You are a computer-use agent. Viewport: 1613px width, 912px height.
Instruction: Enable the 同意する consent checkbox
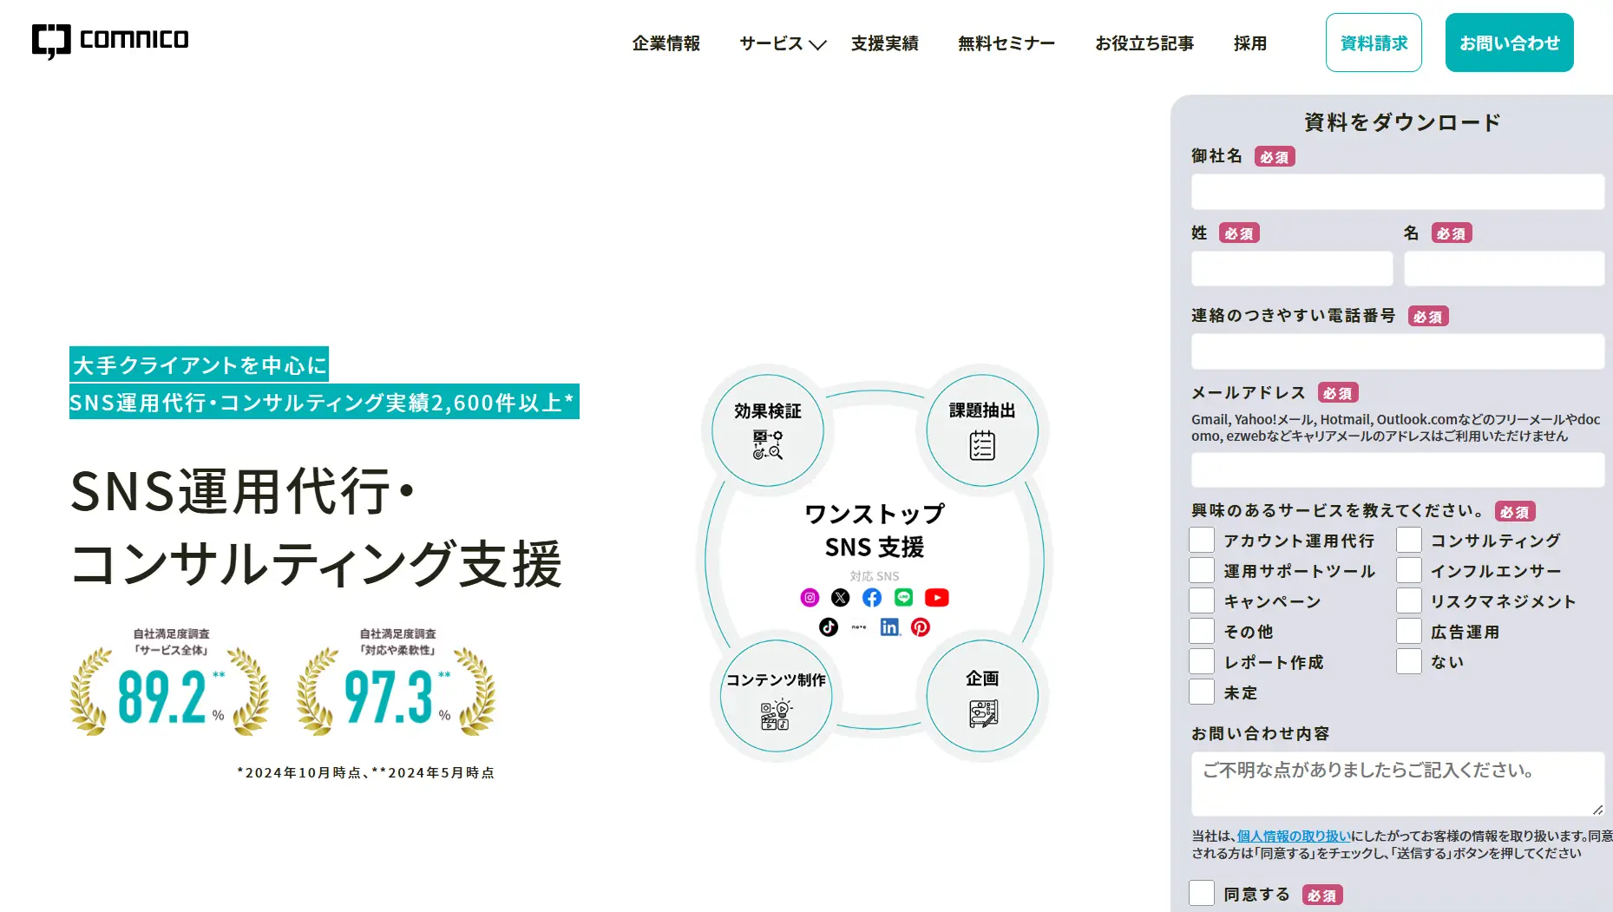tap(1202, 893)
